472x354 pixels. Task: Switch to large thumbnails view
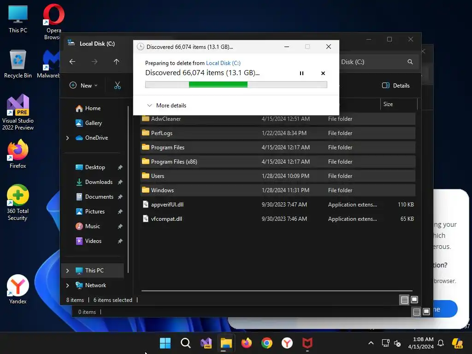click(414, 300)
